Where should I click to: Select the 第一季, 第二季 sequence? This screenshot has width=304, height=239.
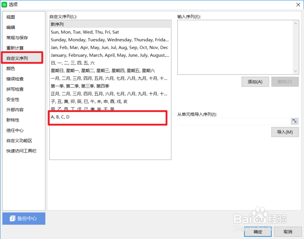(x=110, y=86)
